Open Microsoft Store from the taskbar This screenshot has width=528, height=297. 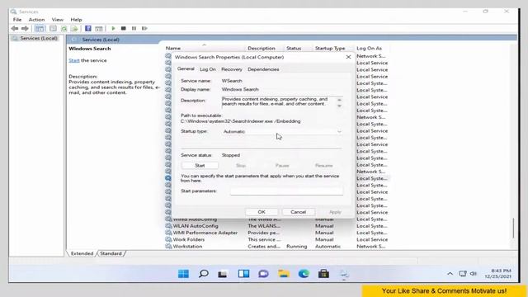(323, 274)
